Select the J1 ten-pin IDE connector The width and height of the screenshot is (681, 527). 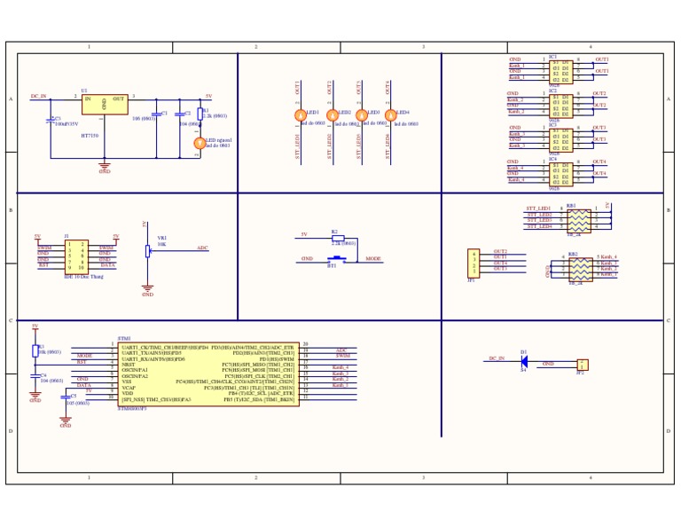76,256
